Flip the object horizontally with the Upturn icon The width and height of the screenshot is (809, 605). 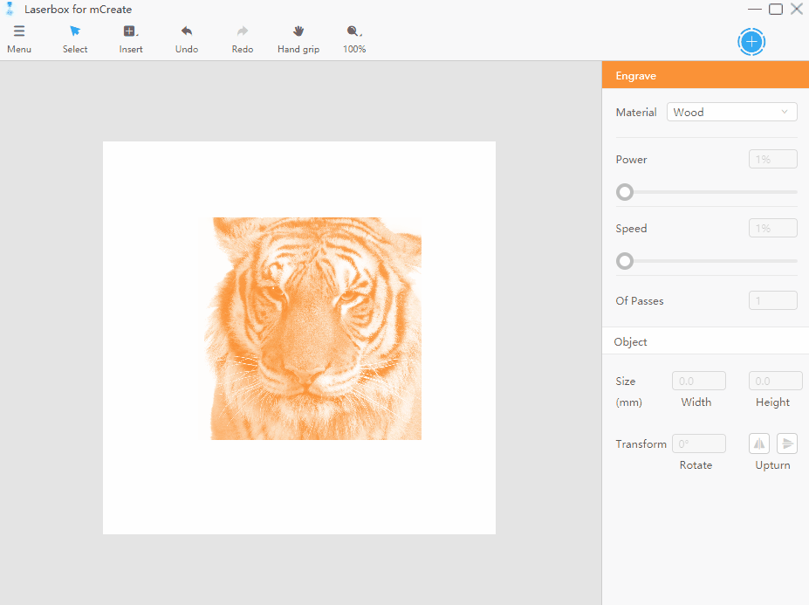coord(759,443)
